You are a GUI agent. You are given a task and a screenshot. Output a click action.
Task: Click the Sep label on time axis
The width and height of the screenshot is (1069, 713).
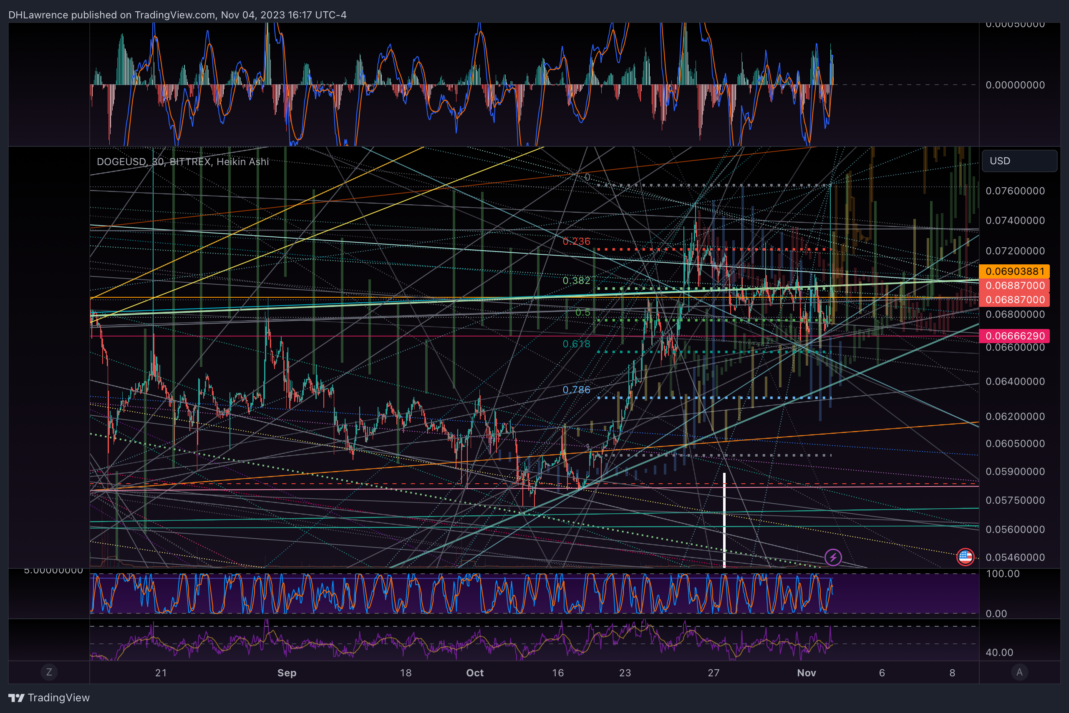point(287,673)
